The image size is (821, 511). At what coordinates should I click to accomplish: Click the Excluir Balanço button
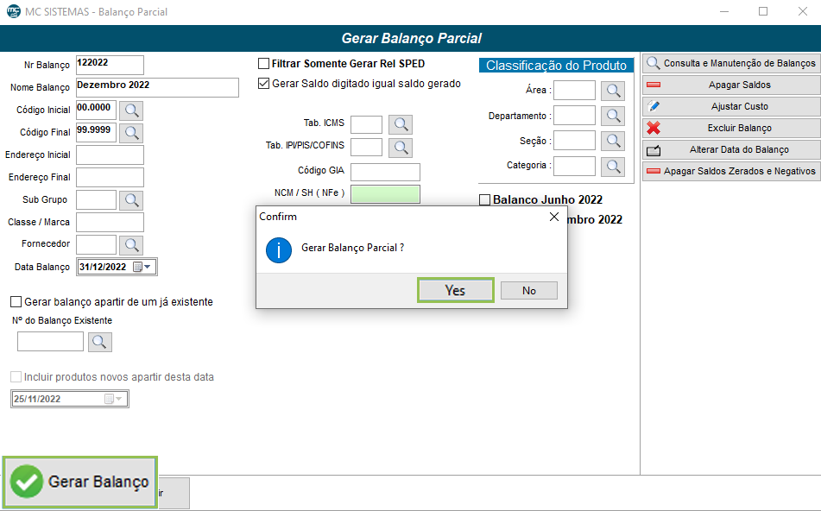pos(730,128)
